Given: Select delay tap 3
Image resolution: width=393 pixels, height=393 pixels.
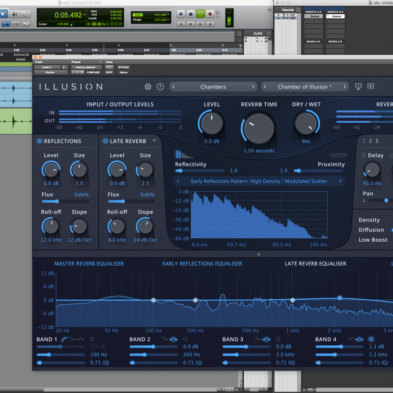Looking at the screenshot, I should [x=376, y=141].
